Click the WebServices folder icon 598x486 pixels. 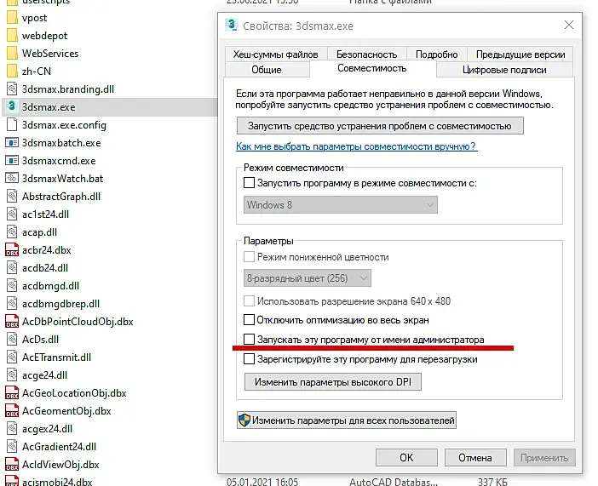(12, 54)
